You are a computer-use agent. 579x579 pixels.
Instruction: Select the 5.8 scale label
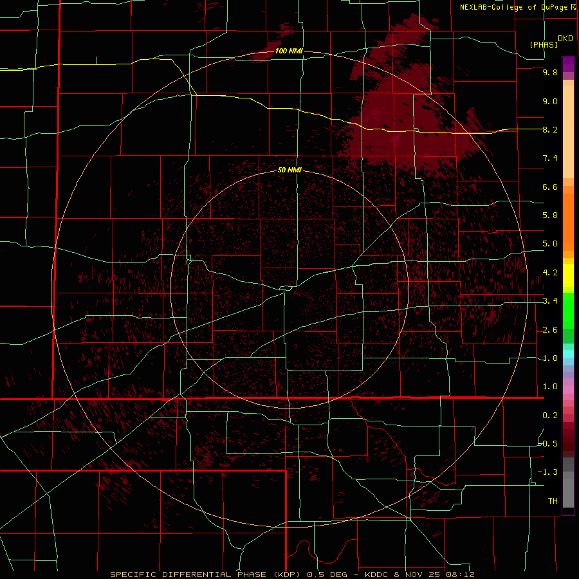(x=550, y=216)
